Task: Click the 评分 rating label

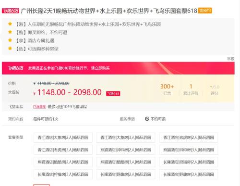Action: click(215, 93)
